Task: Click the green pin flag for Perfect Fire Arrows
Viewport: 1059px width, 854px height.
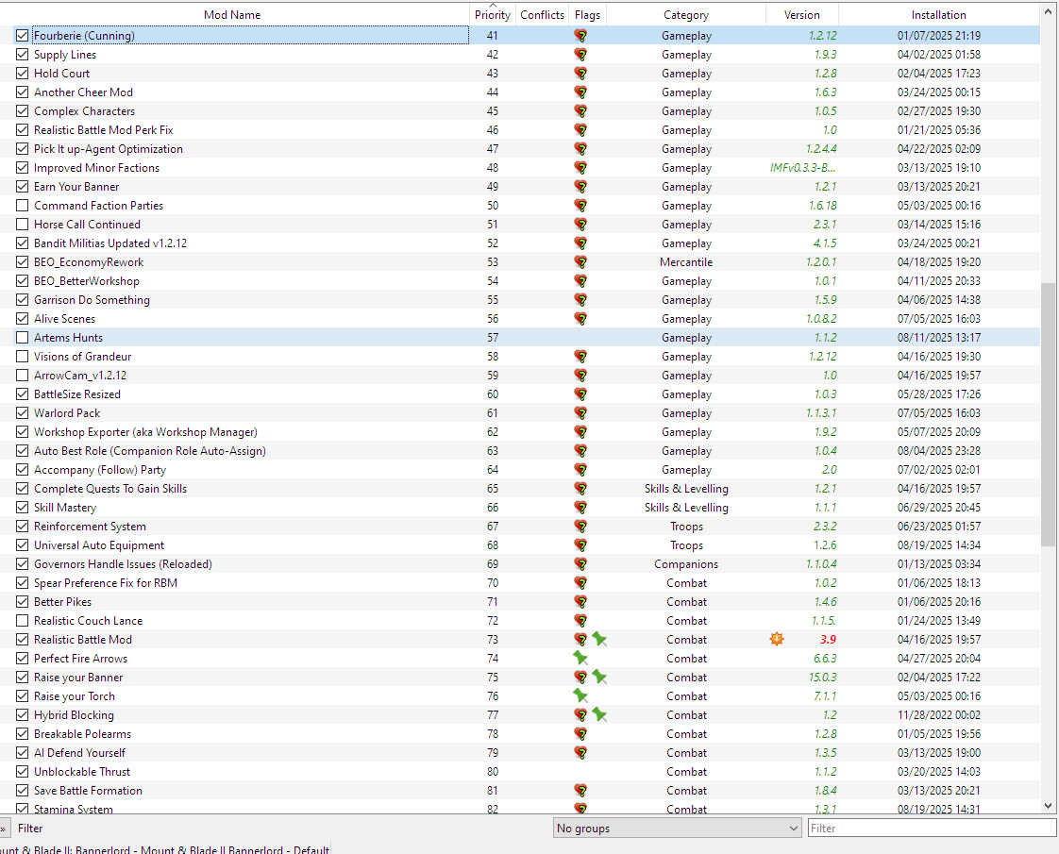Action: 580,659
